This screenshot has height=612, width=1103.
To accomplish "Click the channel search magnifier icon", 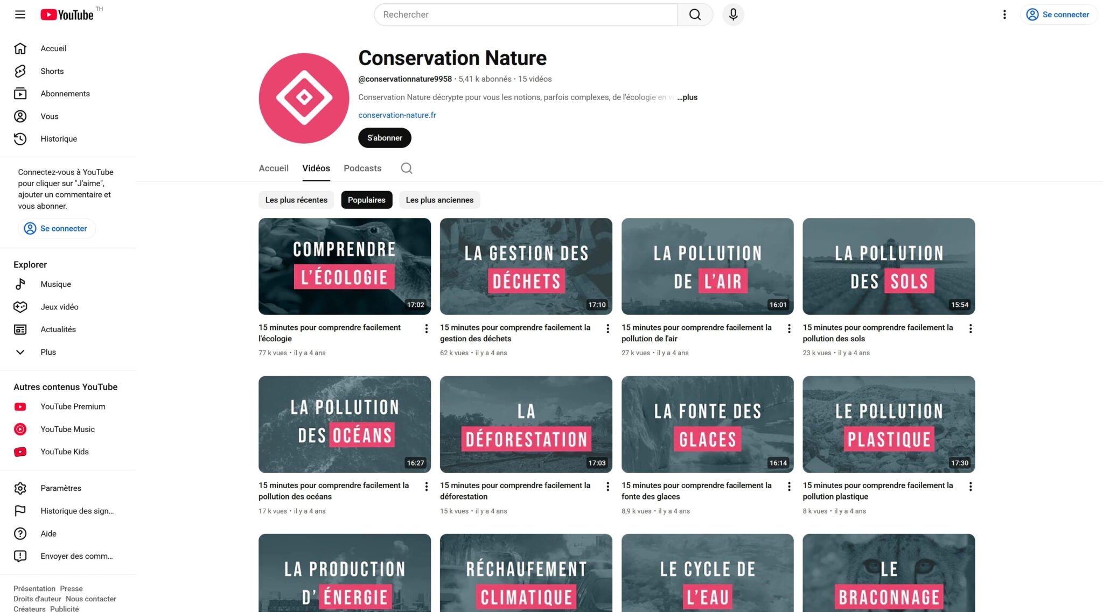I will [x=407, y=168].
